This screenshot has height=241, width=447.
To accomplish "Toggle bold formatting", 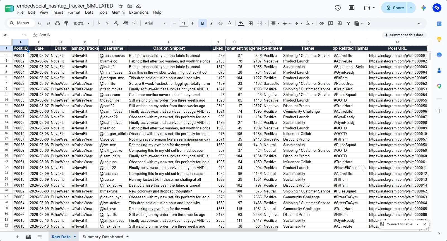I will coord(203,23).
